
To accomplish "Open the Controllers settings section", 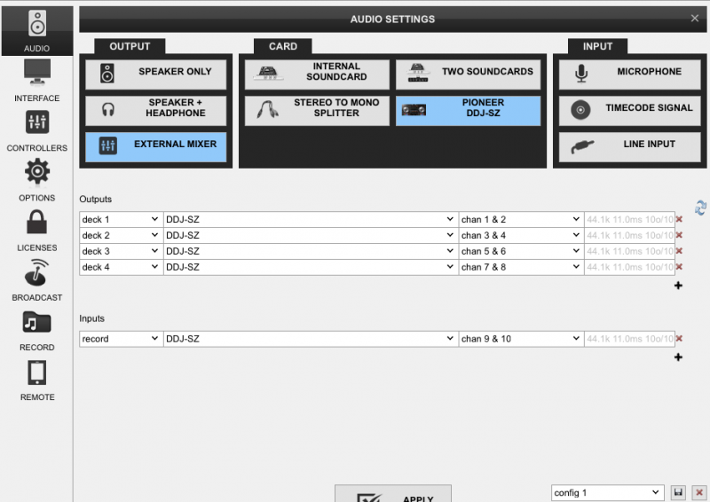I will tap(37, 130).
